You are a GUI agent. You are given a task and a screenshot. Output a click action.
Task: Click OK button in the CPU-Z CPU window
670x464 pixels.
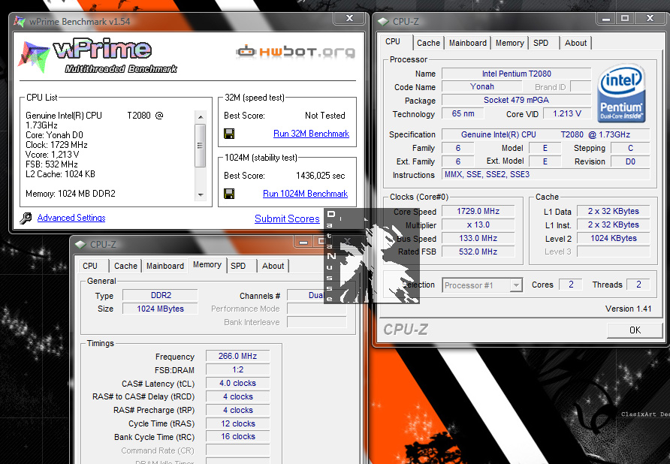pos(635,330)
